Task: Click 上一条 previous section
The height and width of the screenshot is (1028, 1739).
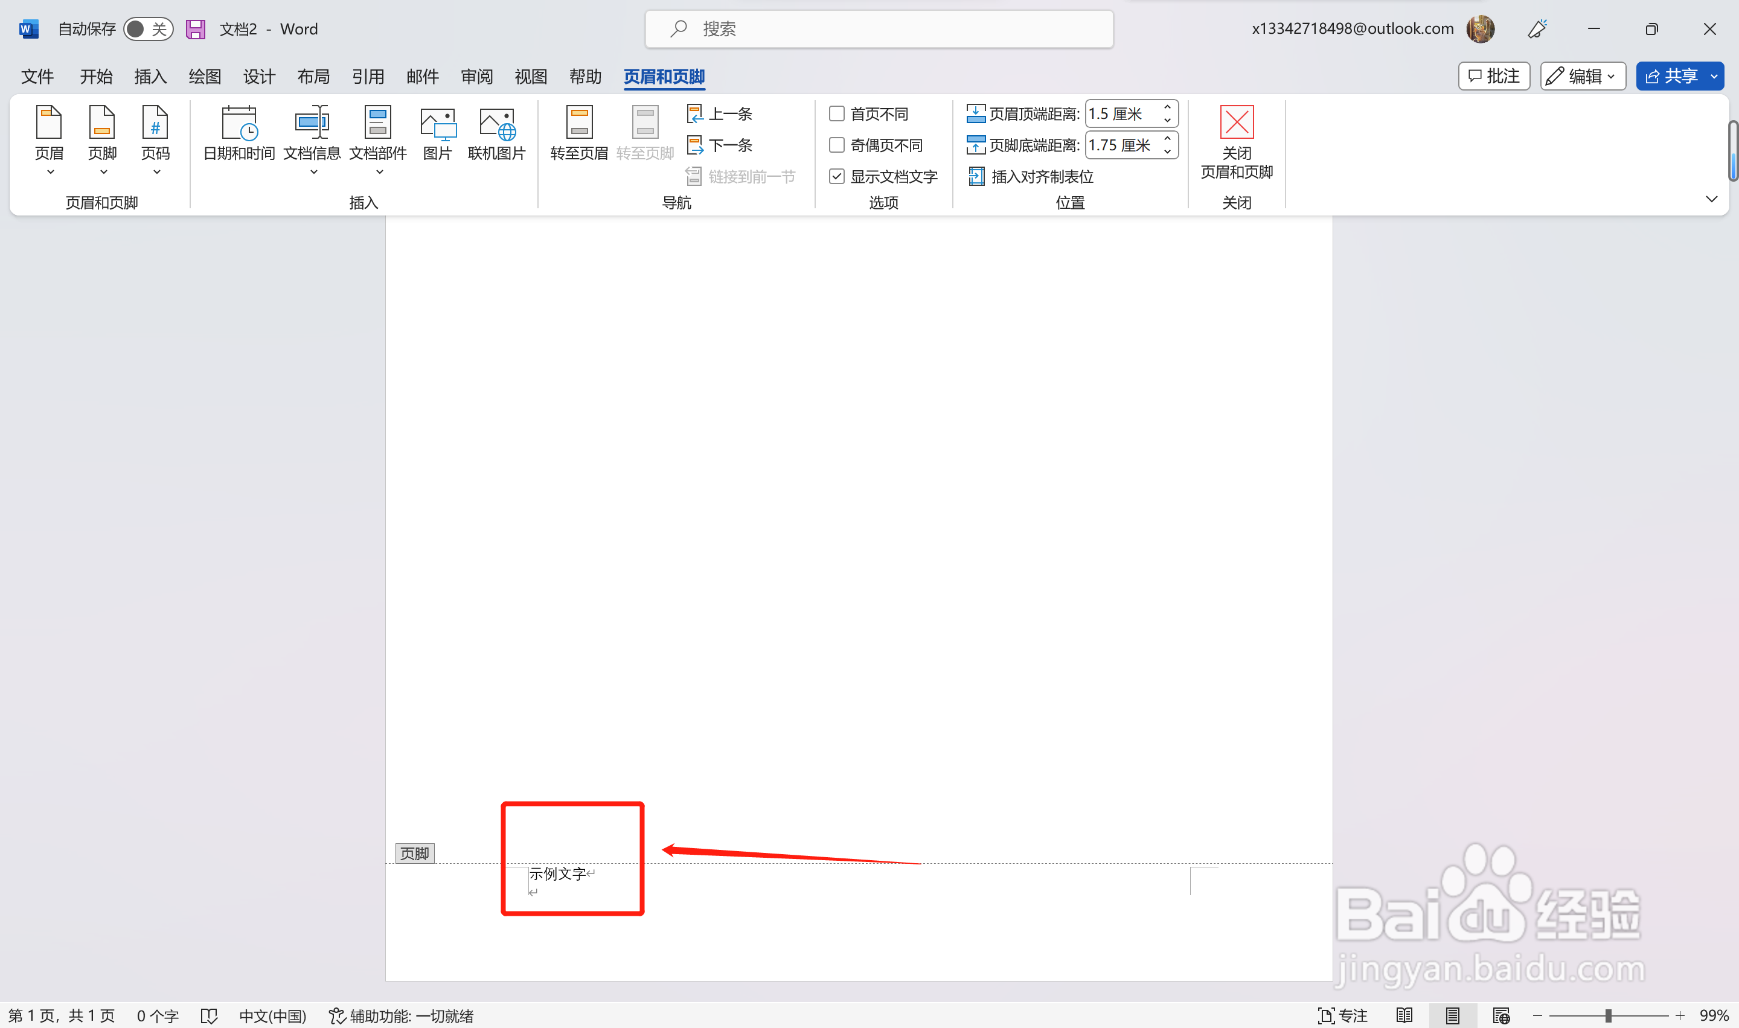Action: [x=720, y=113]
